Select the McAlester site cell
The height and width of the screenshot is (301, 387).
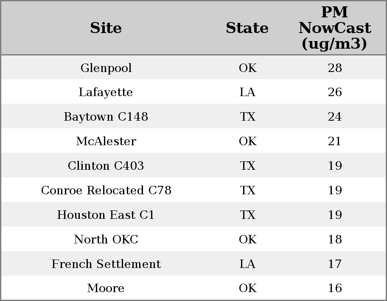click(106, 141)
